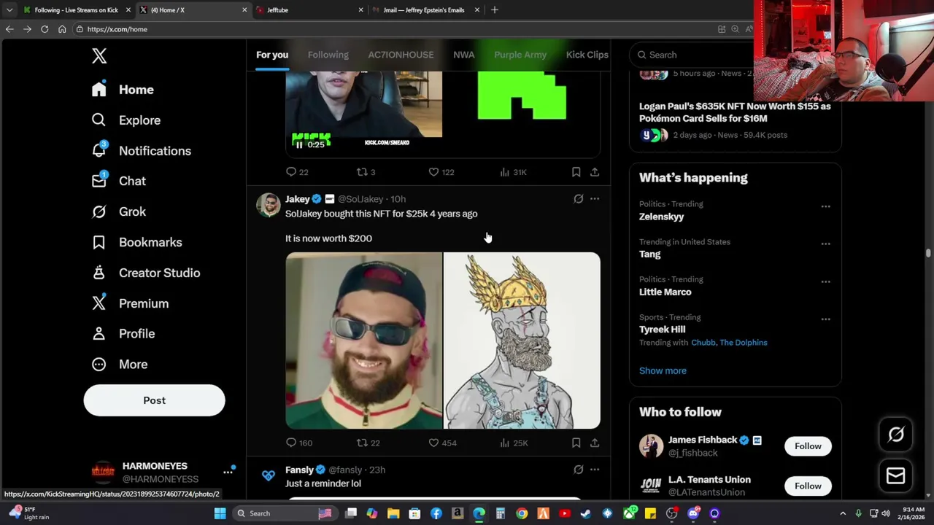
Task: Open floating messages envelope button
Action: [x=896, y=476]
